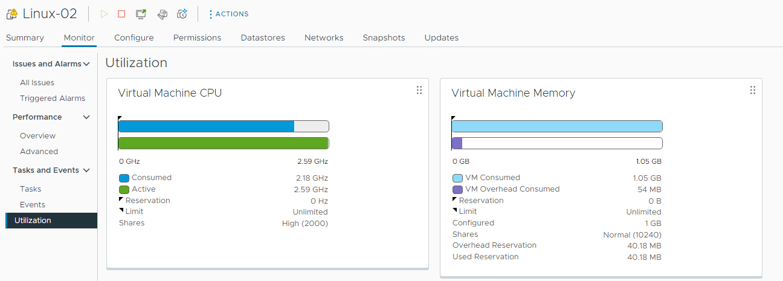The image size is (783, 281).
Task: Click the CPU shares value High (2000)
Action: (305, 224)
